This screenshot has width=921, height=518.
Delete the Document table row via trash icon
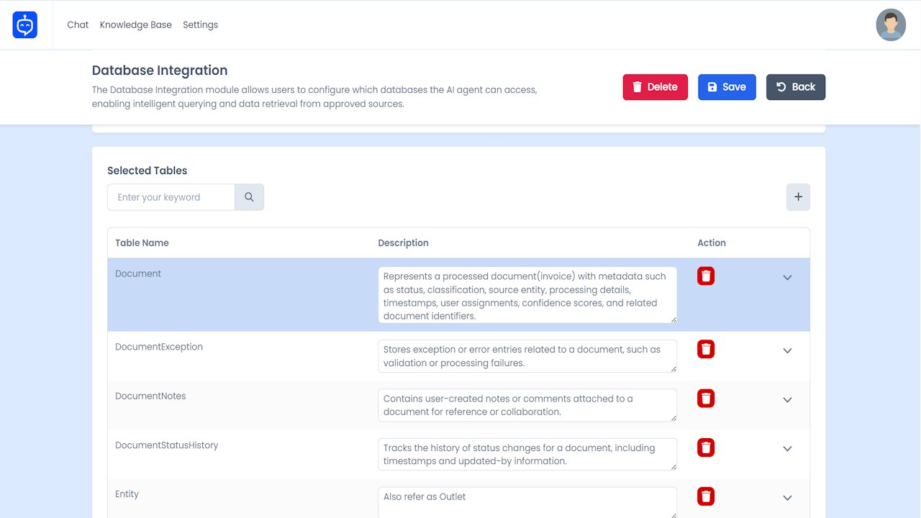[706, 276]
